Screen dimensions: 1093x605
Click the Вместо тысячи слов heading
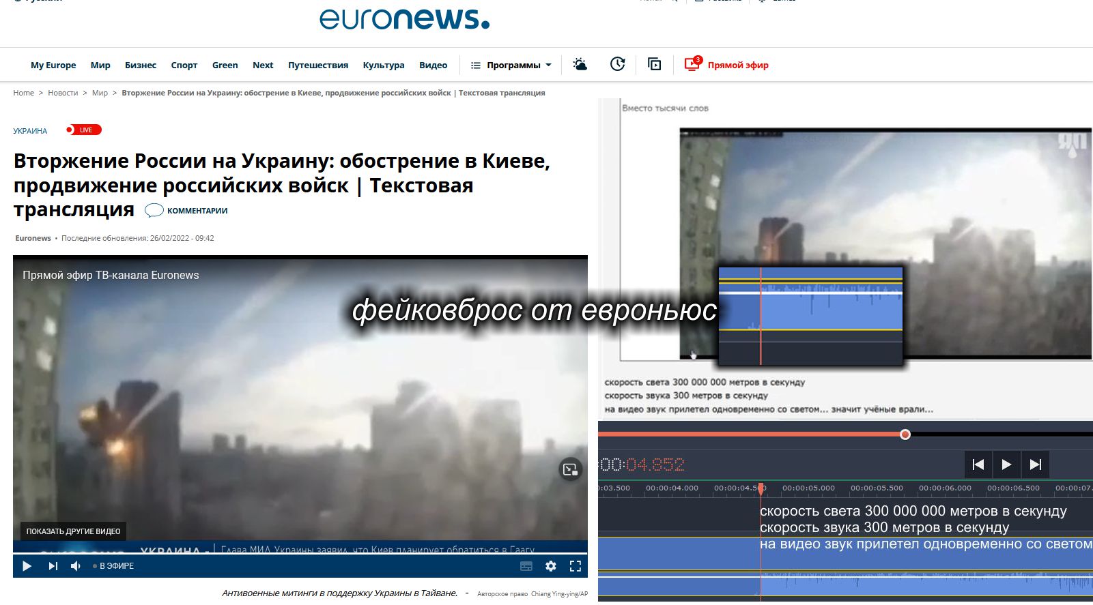coord(665,108)
